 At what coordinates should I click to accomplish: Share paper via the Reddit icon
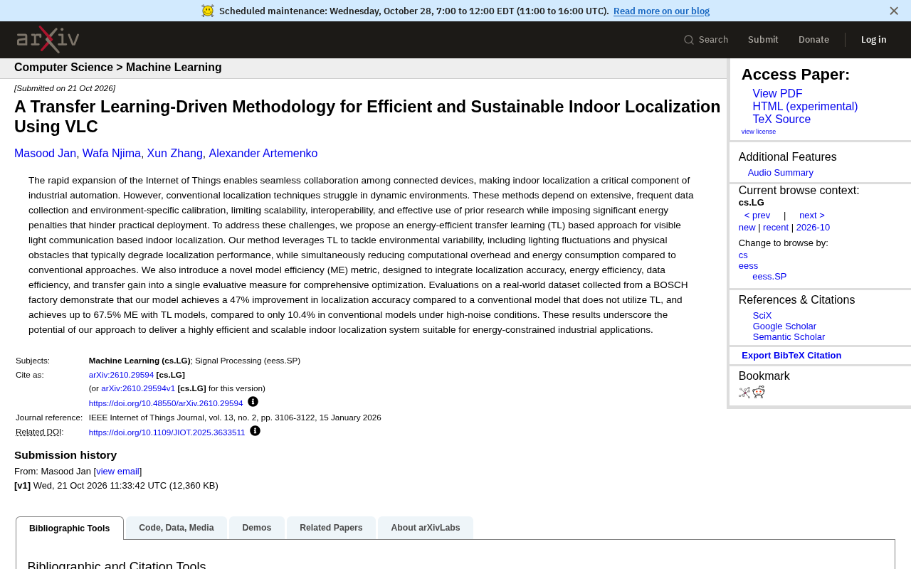click(759, 392)
